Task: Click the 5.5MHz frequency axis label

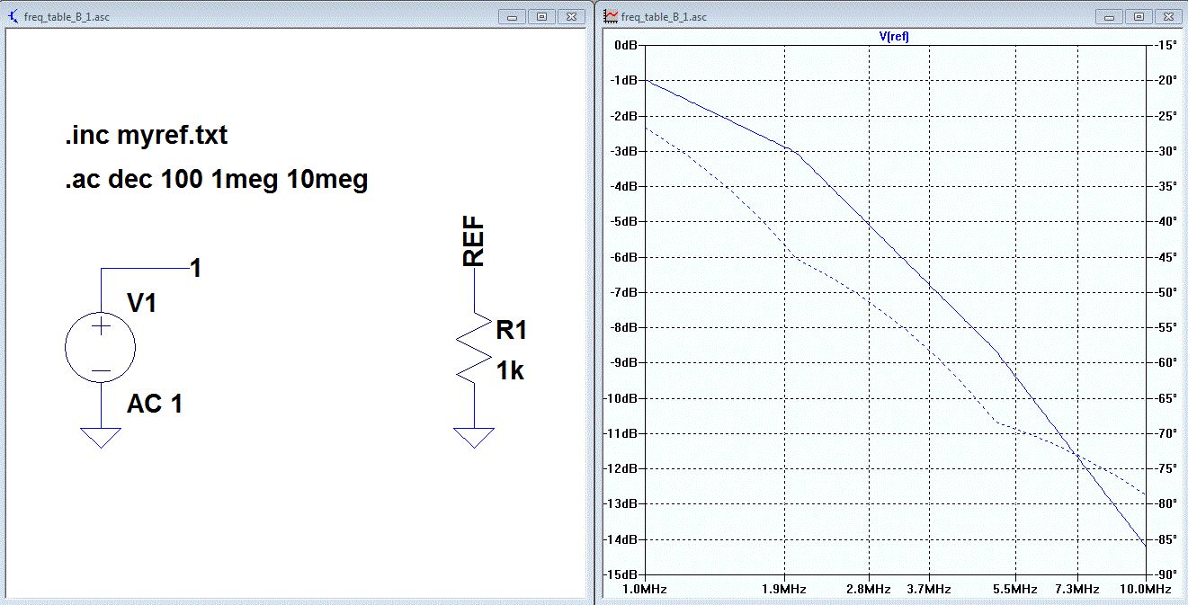Action: click(x=1016, y=590)
